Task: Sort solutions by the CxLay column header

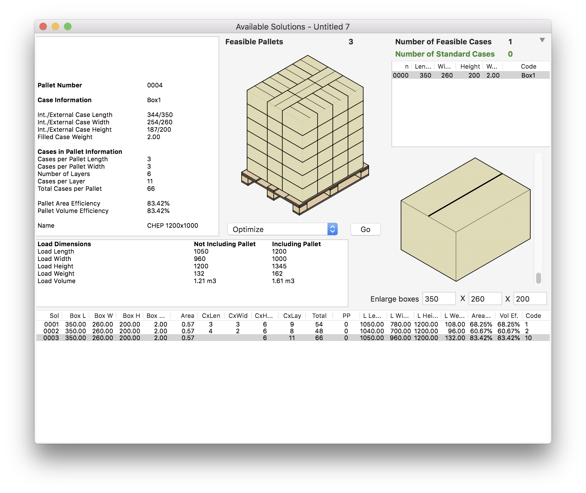Action: coord(292,316)
